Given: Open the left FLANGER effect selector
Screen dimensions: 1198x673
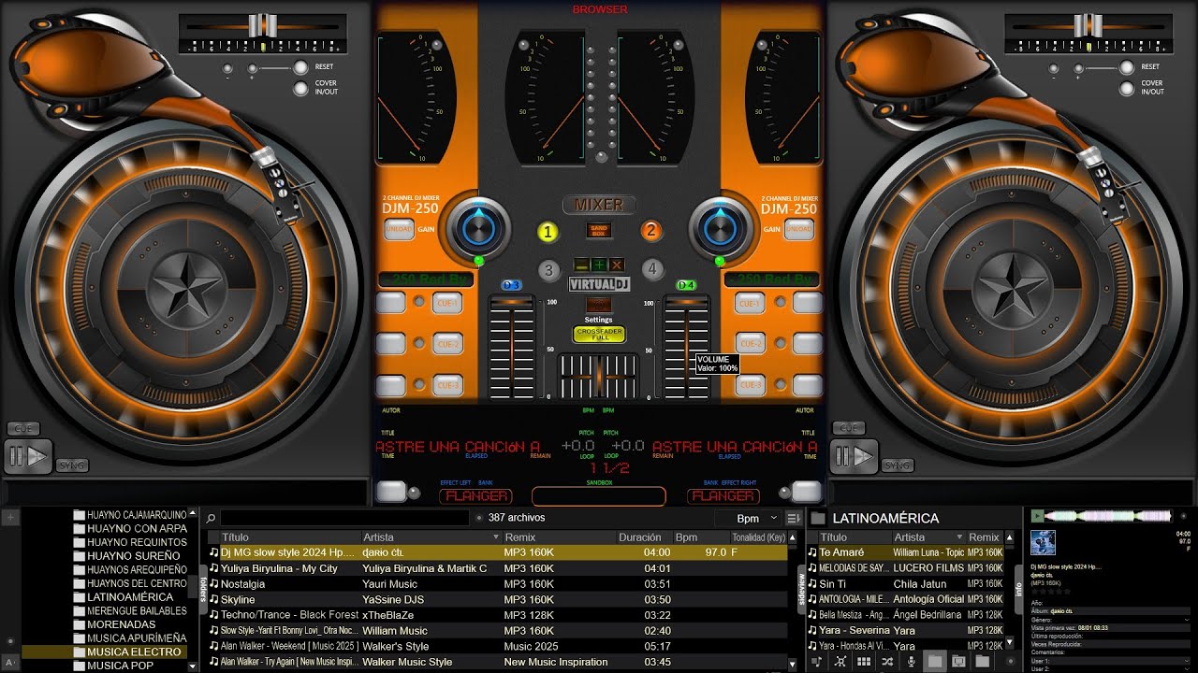Looking at the screenshot, I should (477, 495).
